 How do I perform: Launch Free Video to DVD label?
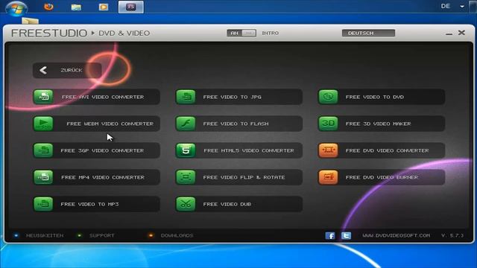(x=374, y=97)
